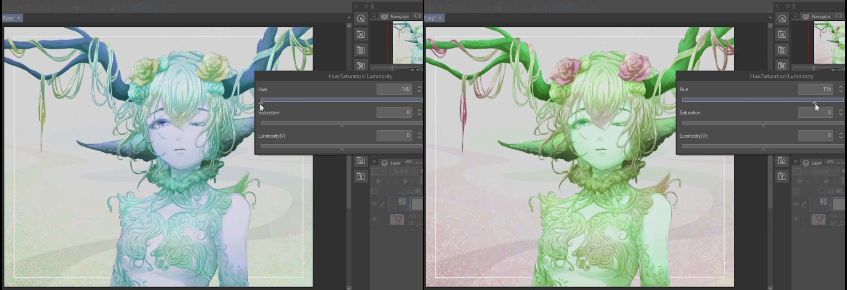
Task: Click the Luminosity stepper arrows in right window
Action: pyautogui.click(x=841, y=135)
